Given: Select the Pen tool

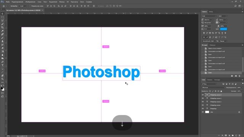Looking at the screenshot, I should [2, 62].
